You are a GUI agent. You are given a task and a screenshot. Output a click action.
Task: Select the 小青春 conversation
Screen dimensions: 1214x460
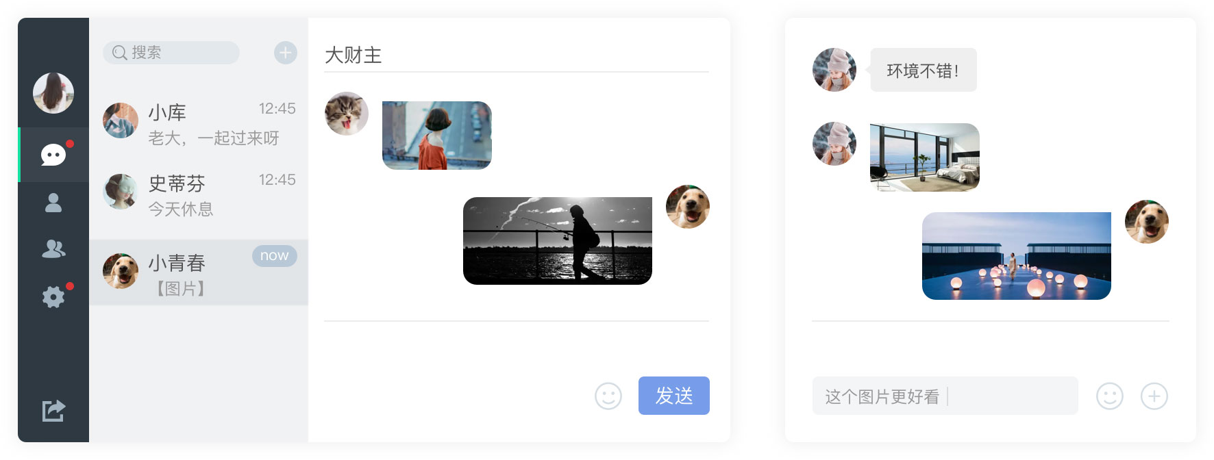point(199,272)
